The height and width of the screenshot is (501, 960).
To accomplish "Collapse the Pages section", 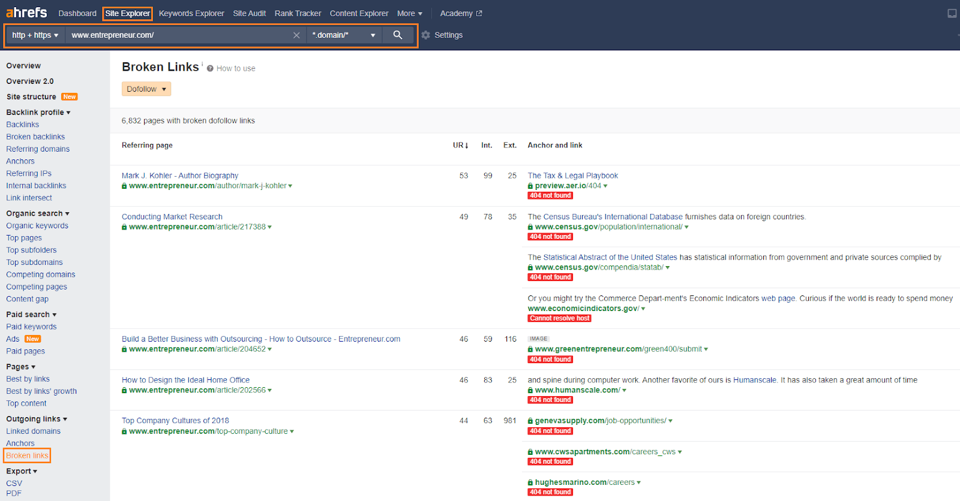I will point(21,367).
